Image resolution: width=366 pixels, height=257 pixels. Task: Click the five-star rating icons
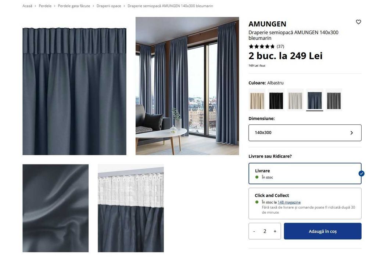[x=262, y=46]
